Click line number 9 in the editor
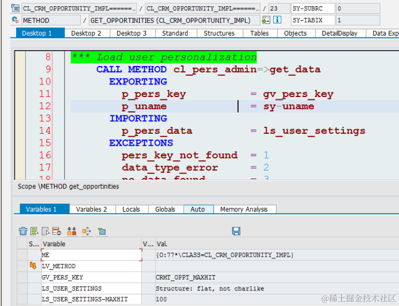Image resolution: width=399 pixels, height=306 pixels. click(x=48, y=69)
